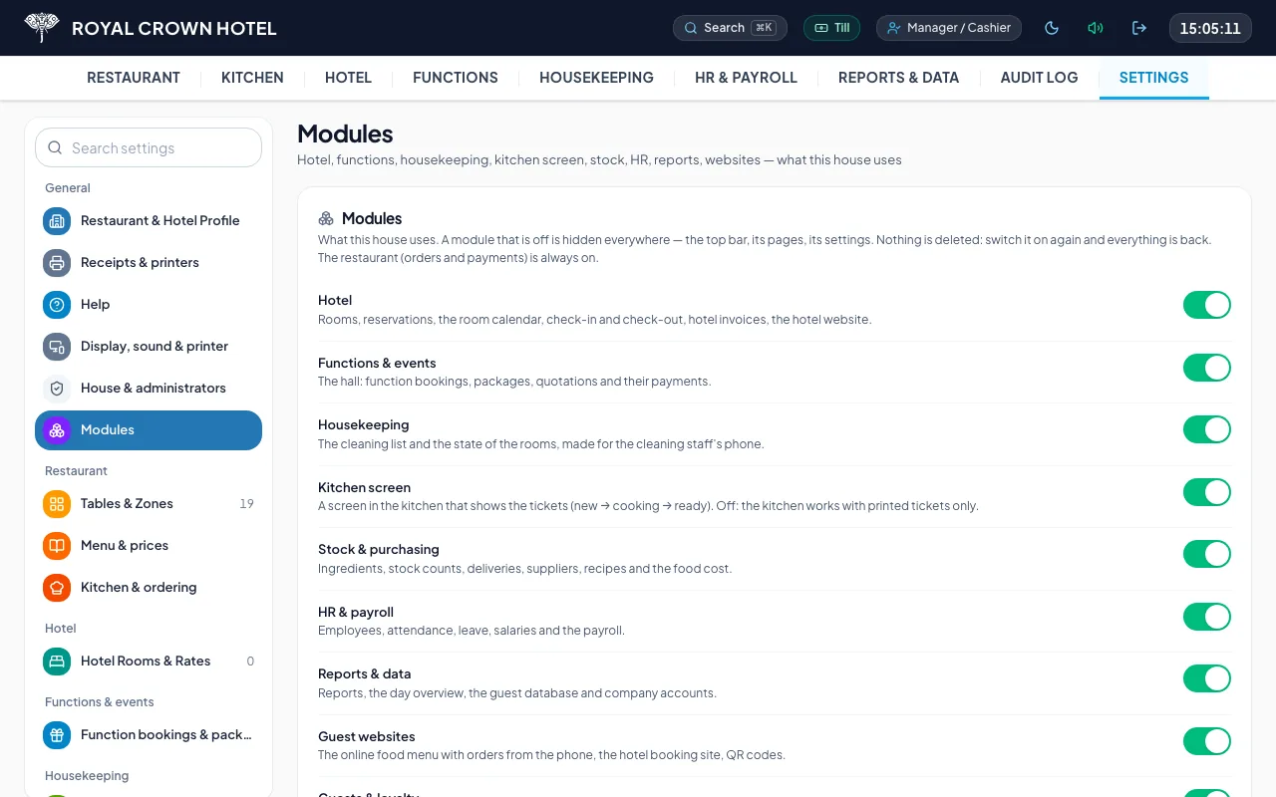Screen dimensions: 1276x797
Task: Open Display, sound & printer settings
Action: point(149,347)
